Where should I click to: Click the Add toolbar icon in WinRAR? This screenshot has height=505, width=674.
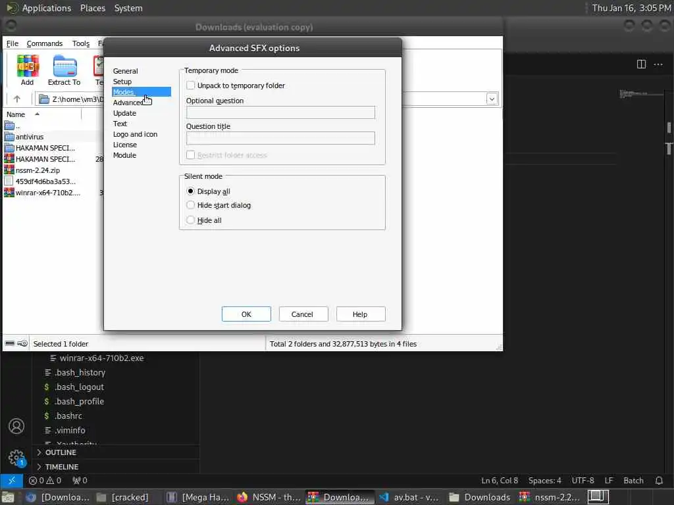(28, 70)
